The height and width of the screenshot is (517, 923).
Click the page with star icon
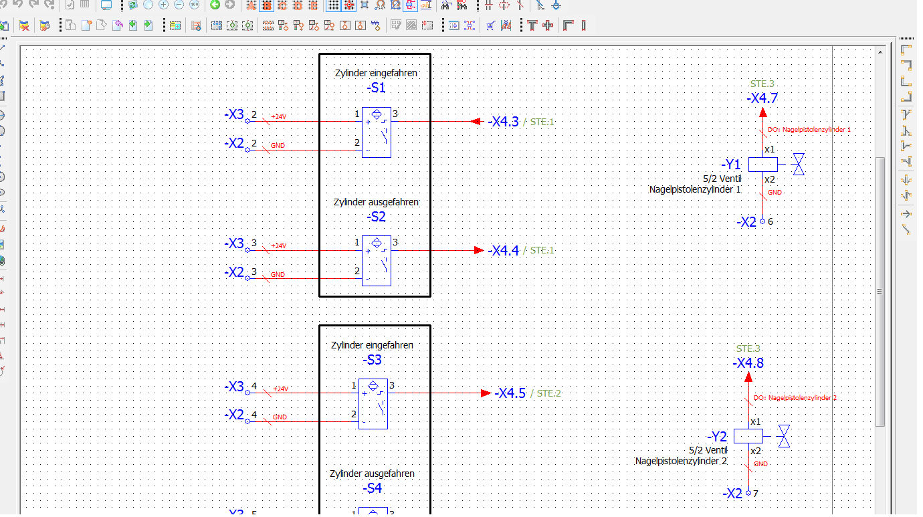pyautogui.click(x=86, y=25)
